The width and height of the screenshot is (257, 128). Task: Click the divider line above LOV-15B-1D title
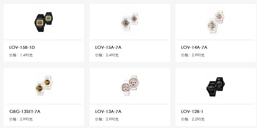pos(44,40)
